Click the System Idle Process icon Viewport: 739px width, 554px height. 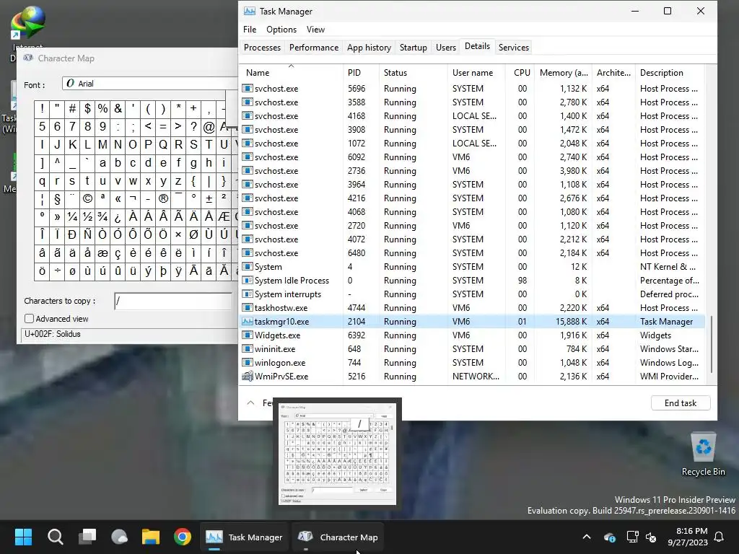click(x=247, y=281)
